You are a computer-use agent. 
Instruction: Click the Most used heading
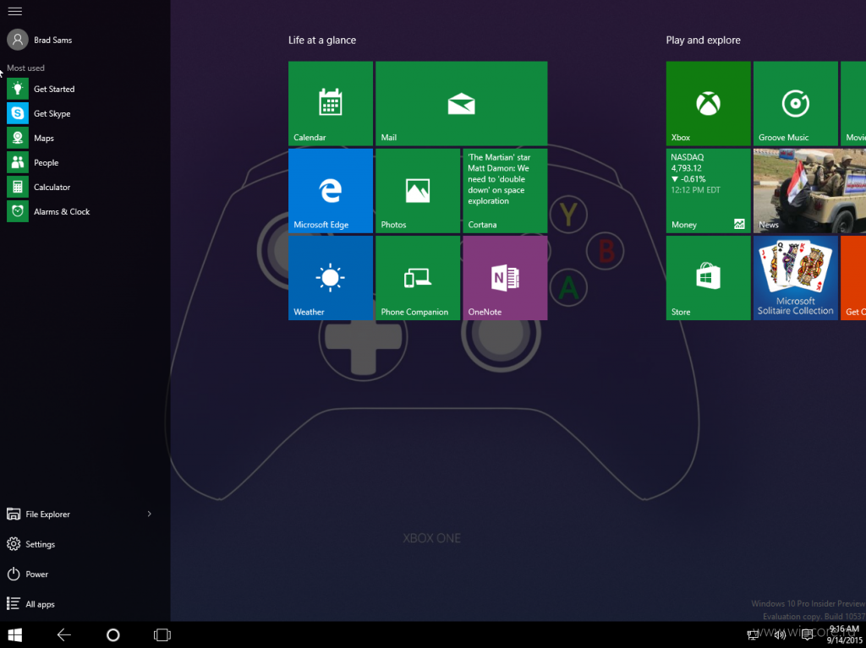[x=25, y=68]
